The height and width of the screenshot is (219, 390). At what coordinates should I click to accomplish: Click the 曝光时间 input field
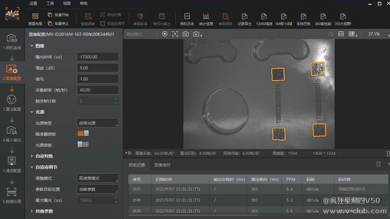point(98,57)
